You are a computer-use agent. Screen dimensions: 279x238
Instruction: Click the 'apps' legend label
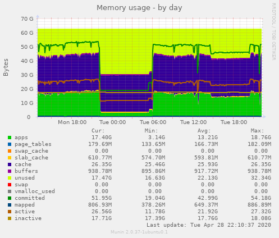point(21,138)
